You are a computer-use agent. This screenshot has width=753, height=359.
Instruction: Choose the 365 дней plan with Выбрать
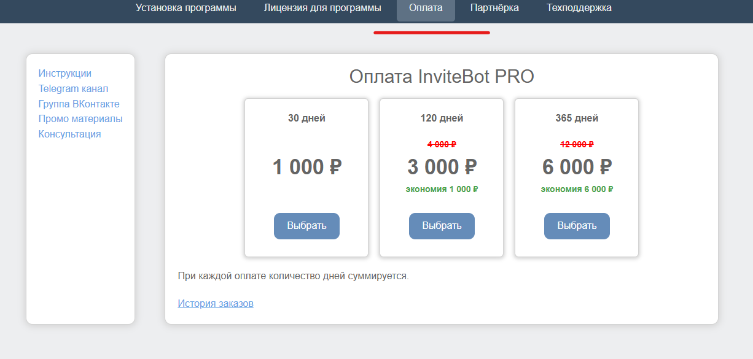(577, 226)
